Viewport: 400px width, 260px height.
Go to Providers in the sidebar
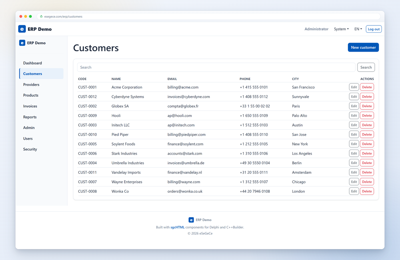coord(41,84)
